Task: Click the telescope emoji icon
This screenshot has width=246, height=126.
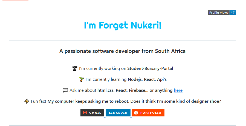Action: click(75, 68)
